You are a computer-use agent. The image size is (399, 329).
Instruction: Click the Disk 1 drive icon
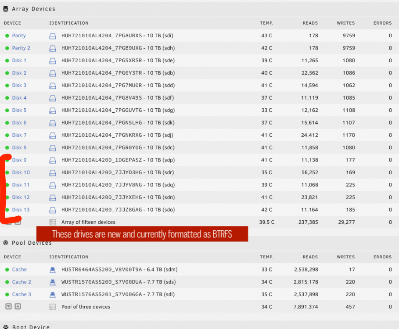[x=52, y=61]
